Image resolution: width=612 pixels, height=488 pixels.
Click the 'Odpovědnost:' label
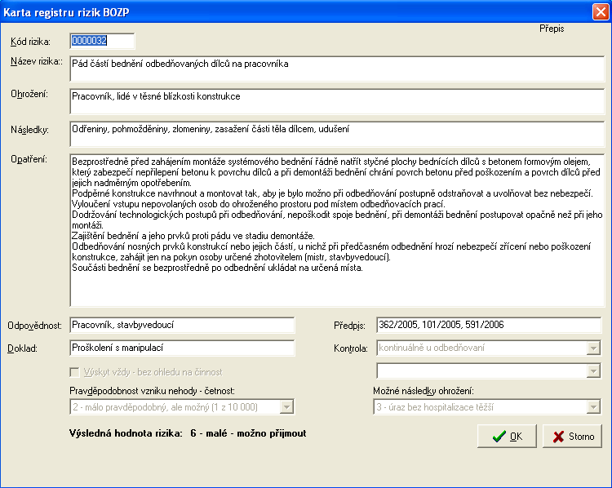(x=35, y=326)
